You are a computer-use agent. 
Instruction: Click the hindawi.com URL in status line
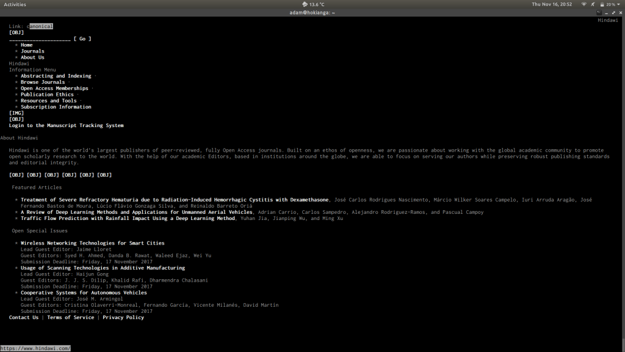tap(35, 348)
